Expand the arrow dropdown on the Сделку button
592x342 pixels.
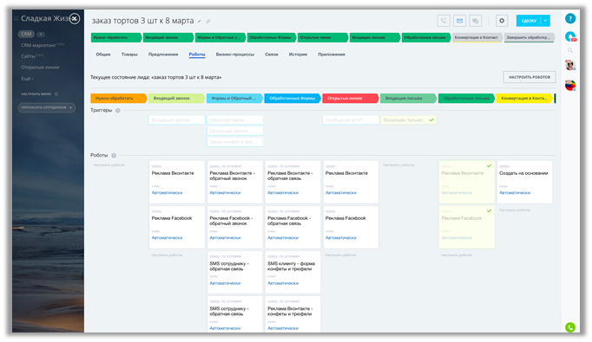coord(546,21)
